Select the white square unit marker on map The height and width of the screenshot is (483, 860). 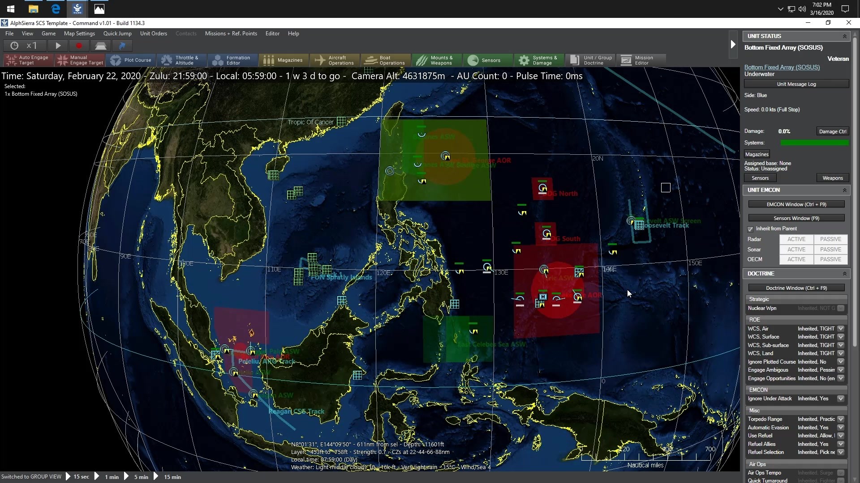(x=666, y=188)
